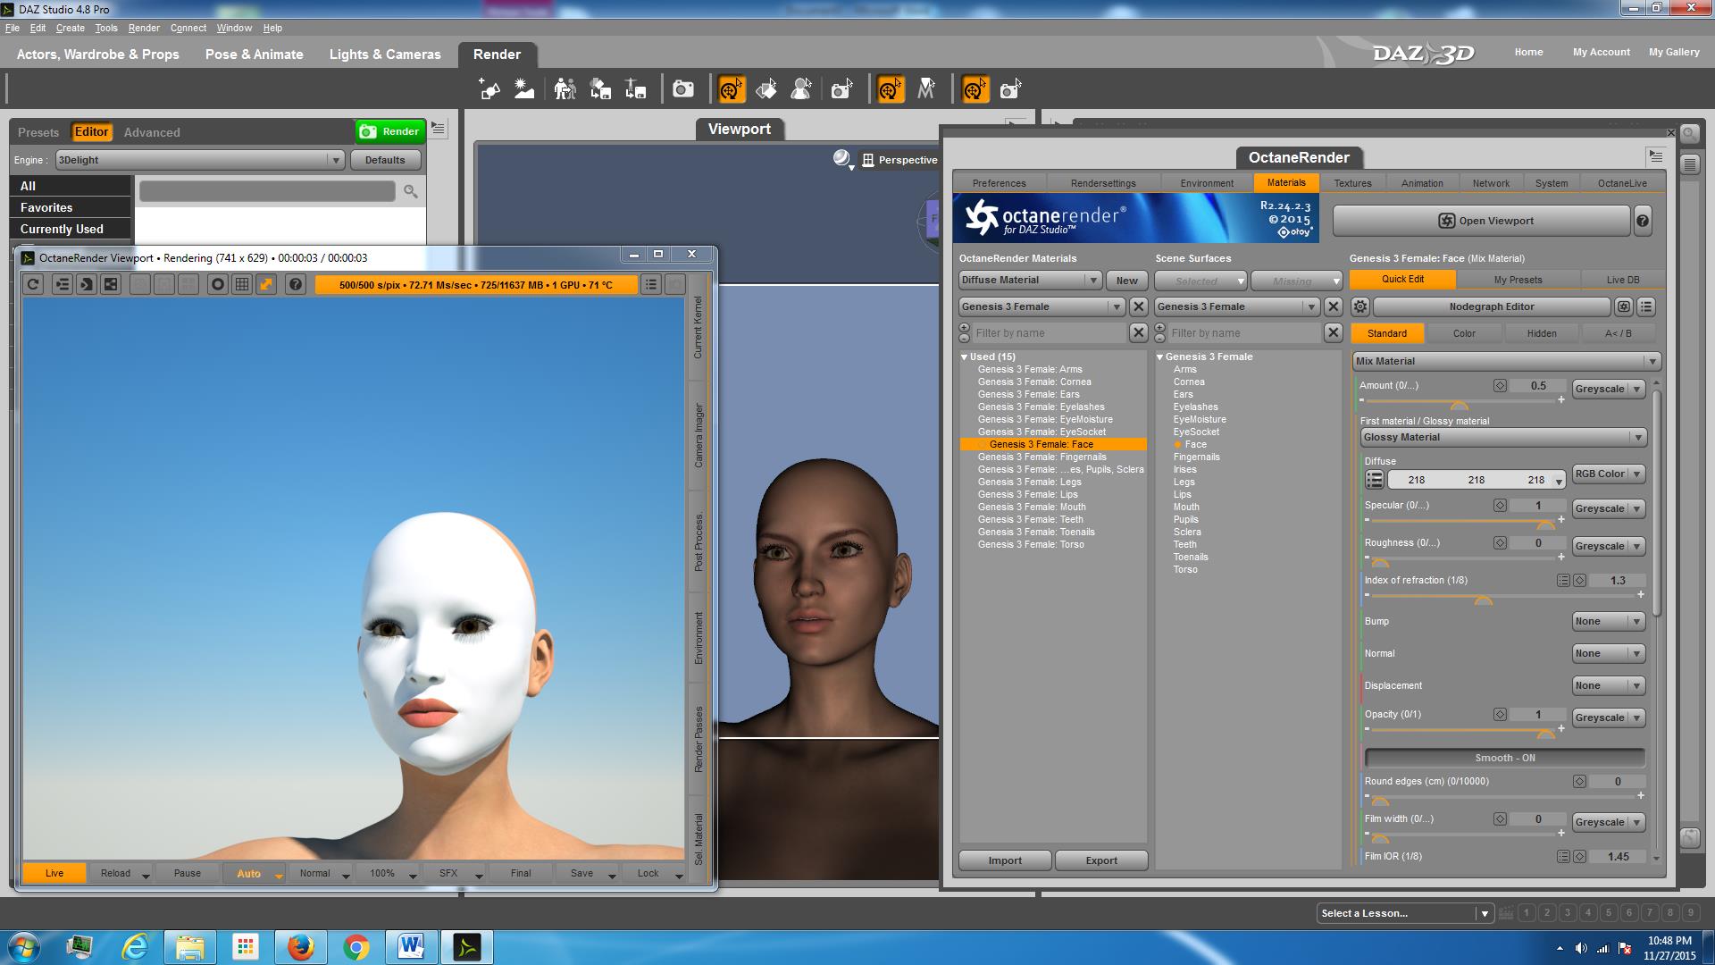The image size is (1715, 965).
Task: Toggle the Specular keyframe diamond button
Action: point(1500,506)
